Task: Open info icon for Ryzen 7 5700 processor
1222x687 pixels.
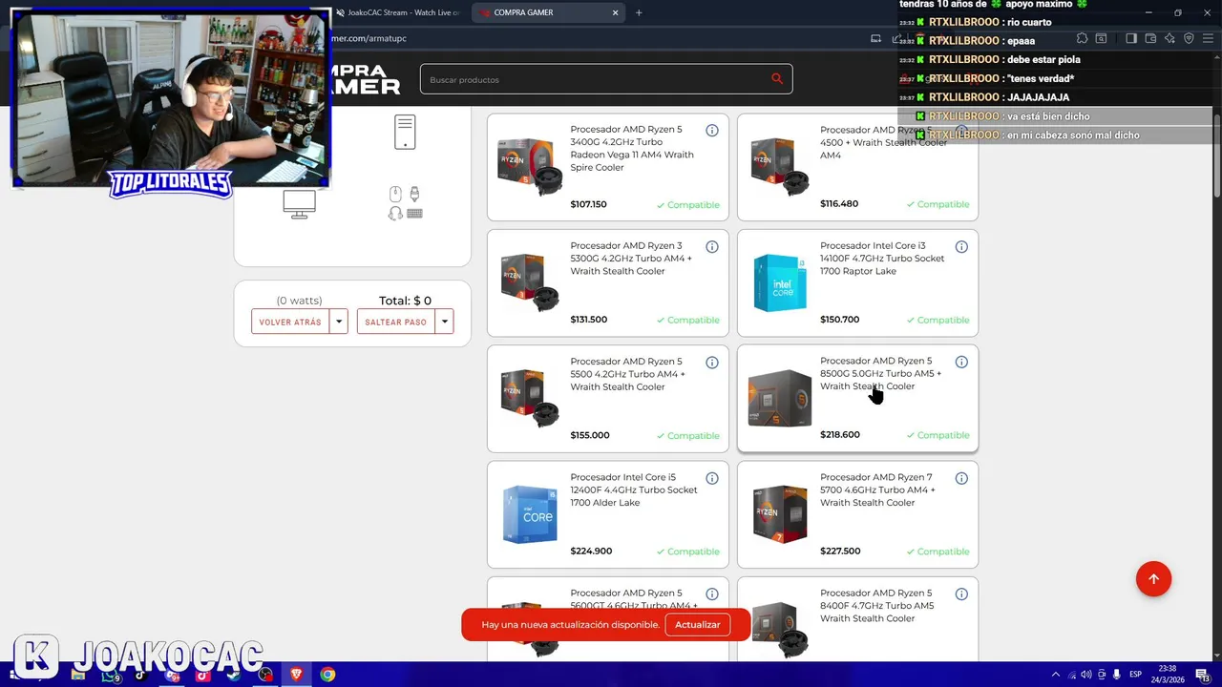Action: click(961, 478)
